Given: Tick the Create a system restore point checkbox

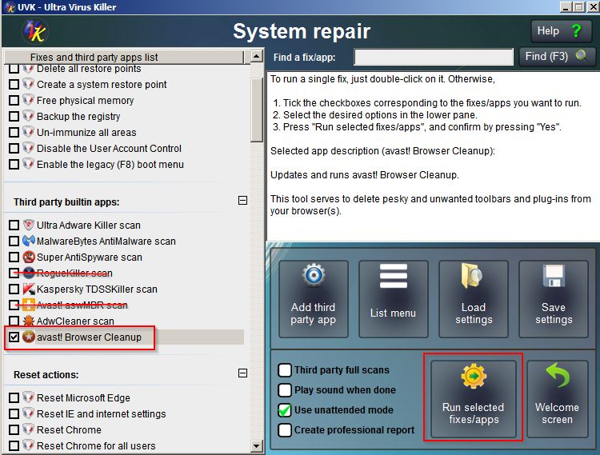Looking at the screenshot, I should click(14, 84).
